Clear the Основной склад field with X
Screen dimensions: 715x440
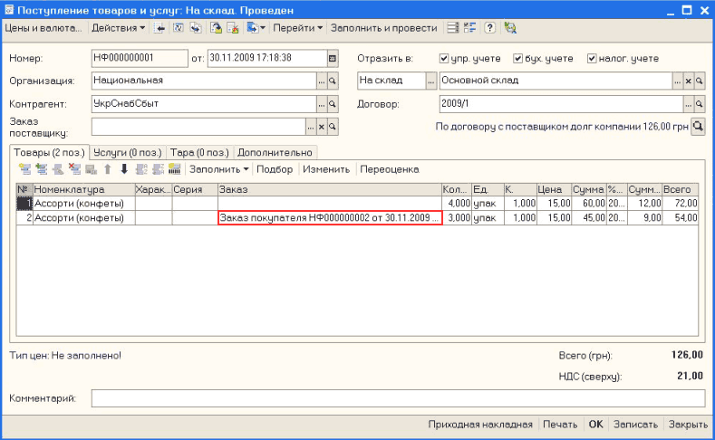[x=688, y=81]
